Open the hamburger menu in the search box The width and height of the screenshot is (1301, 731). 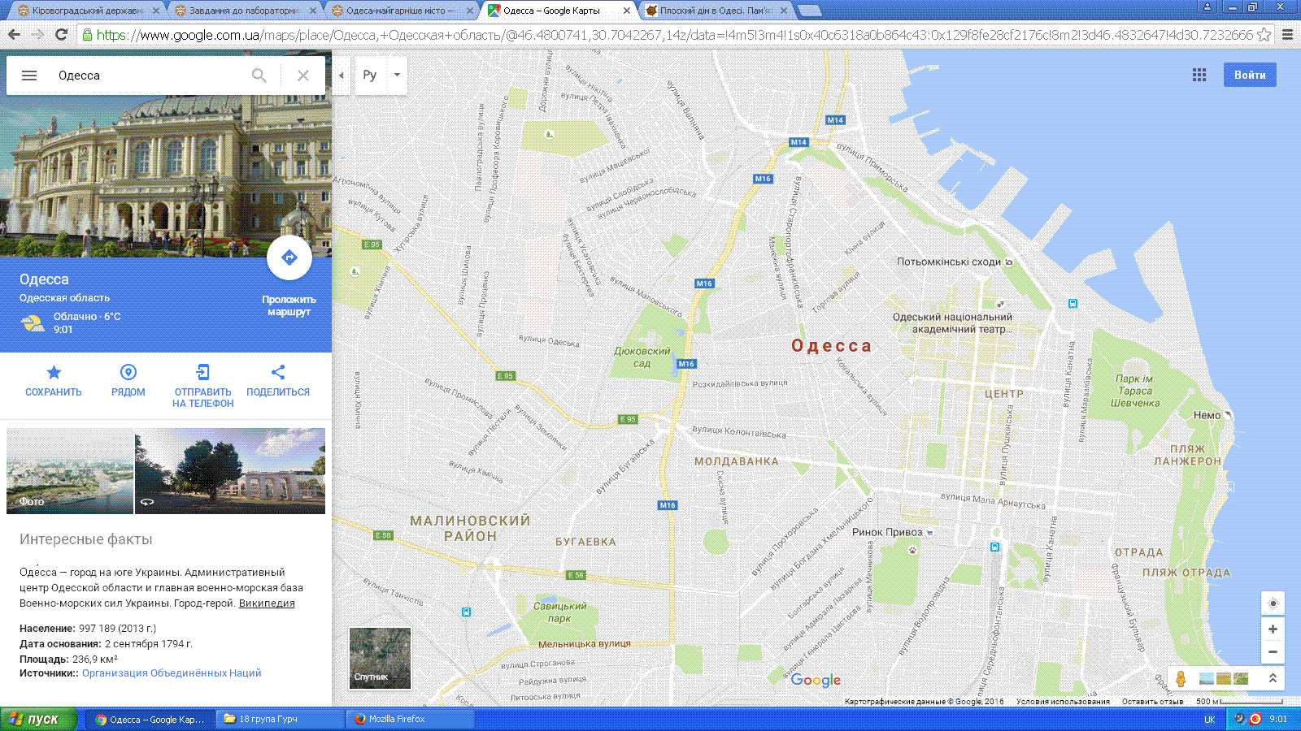(29, 76)
